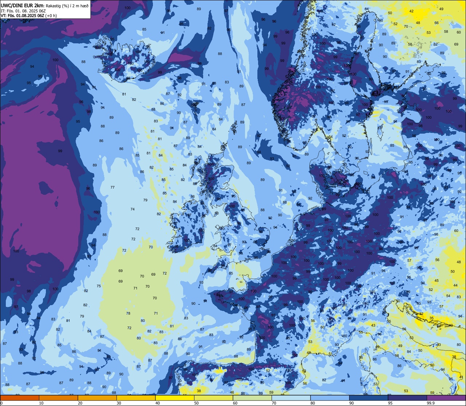
Task: Click the "Rakastig (%) í 2 m hæð" text
Action: coord(67,6)
